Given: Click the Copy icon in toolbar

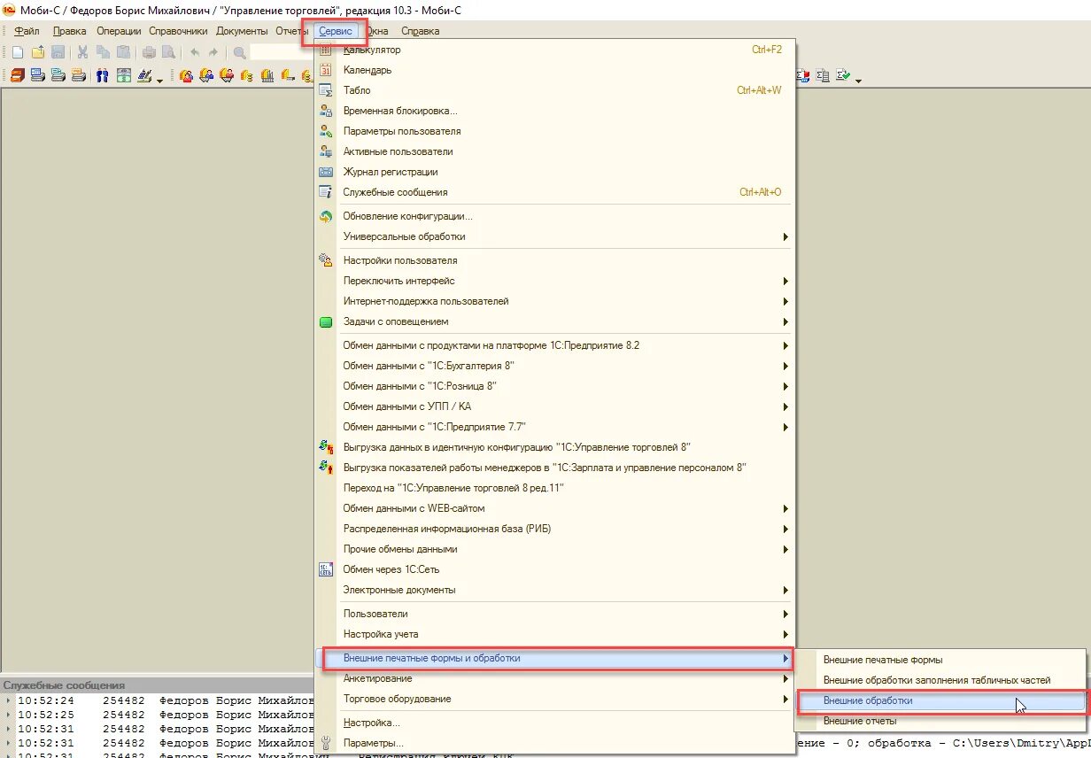Looking at the screenshot, I should (103, 52).
